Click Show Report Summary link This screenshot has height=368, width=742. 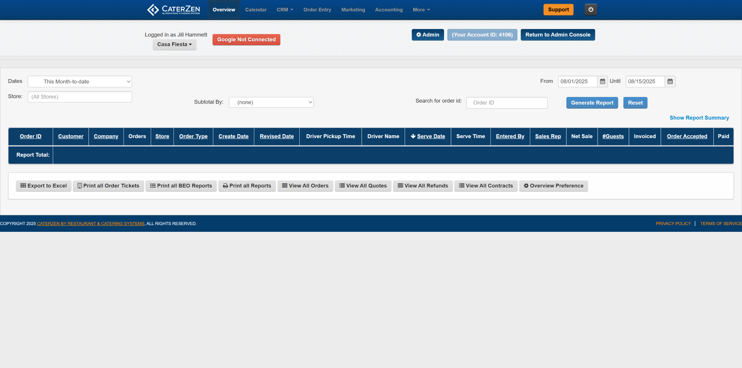(699, 118)
